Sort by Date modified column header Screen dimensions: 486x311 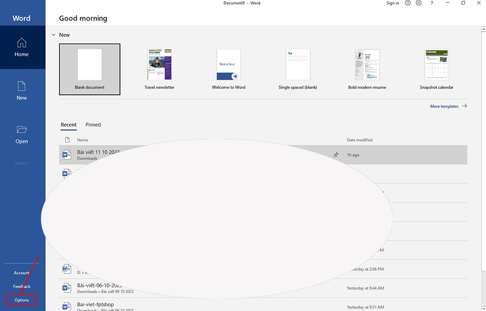tap(359, 140)
